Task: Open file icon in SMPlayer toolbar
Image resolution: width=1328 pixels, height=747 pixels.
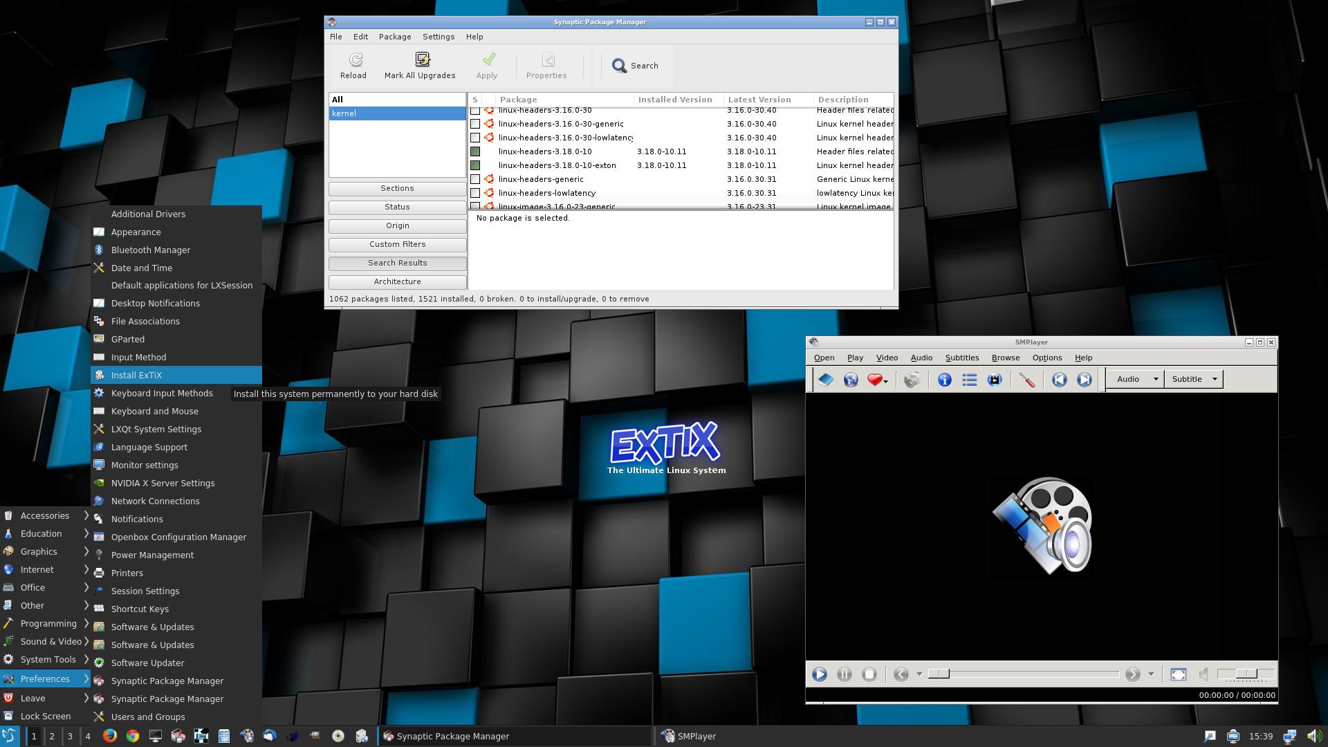Action: point(825,380)
